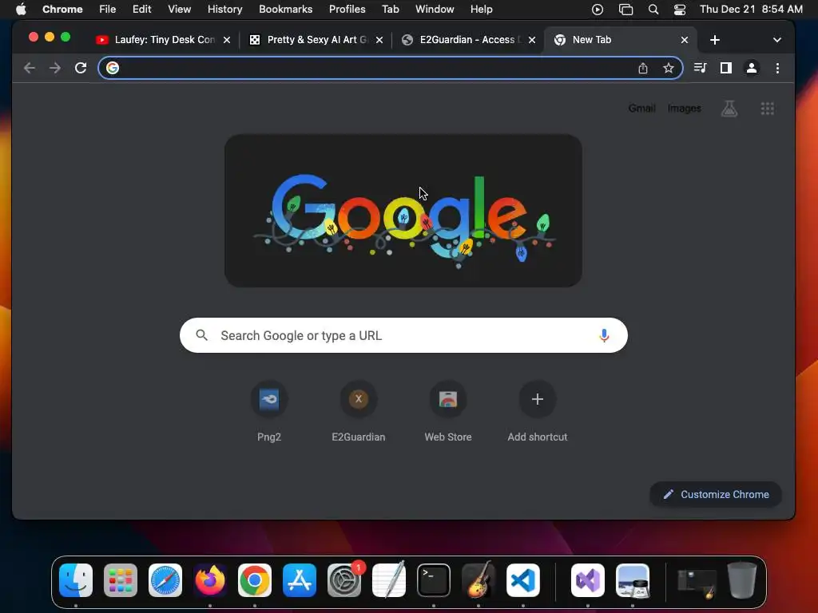Start voice search with the microphone
This screenshot has width=818, height=613.
[604, 335]
